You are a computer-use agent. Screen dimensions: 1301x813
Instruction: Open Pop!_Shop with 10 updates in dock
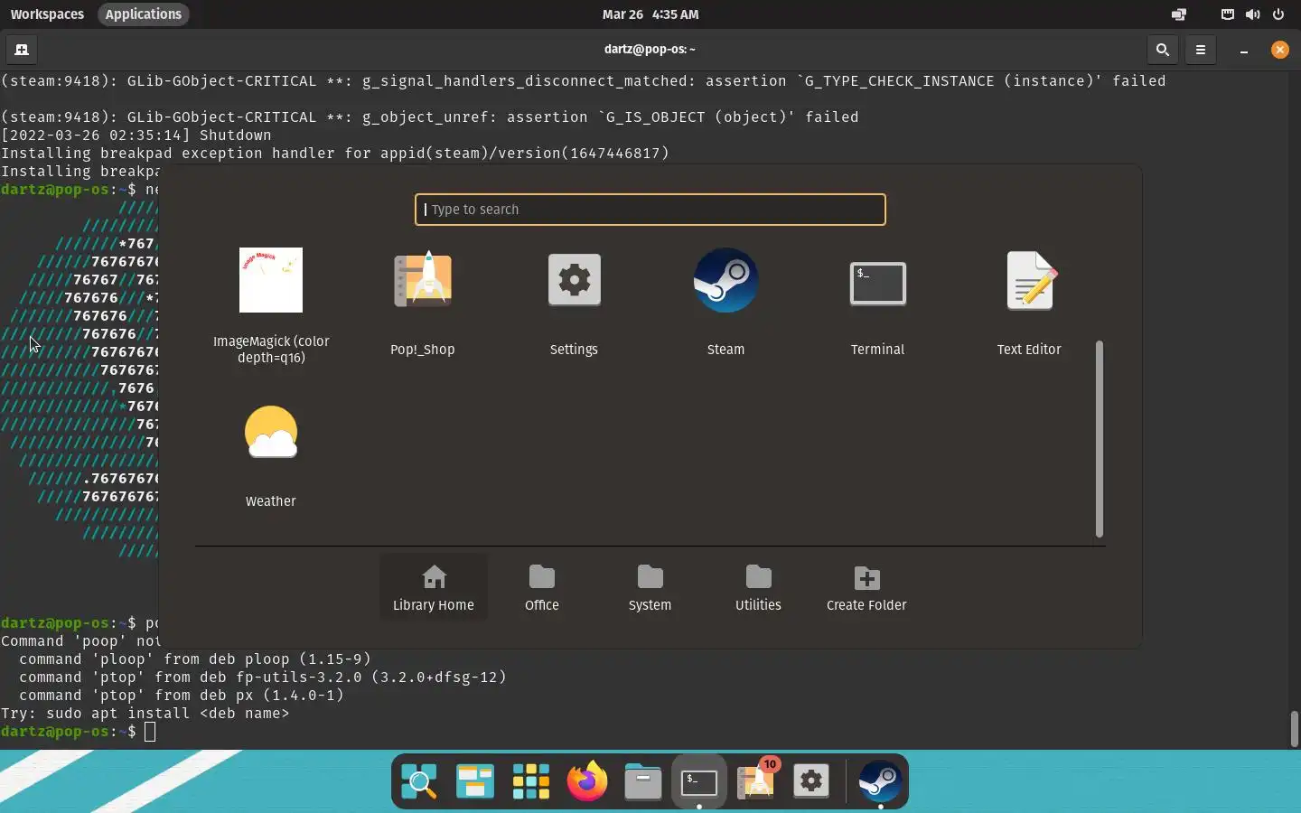point(757,780)
